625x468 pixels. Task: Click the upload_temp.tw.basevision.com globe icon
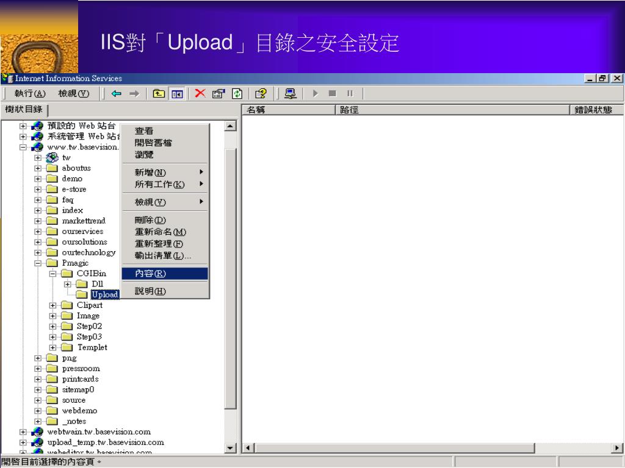pos(37,442)
